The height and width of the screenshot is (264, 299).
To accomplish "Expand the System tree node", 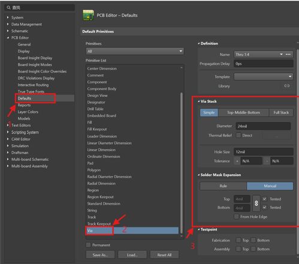I will point(8,17).
